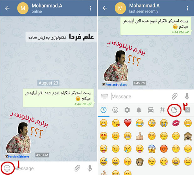Open emoji panel via circled smiley icon
The image size is (194, 175).
(x=7, y=168)
